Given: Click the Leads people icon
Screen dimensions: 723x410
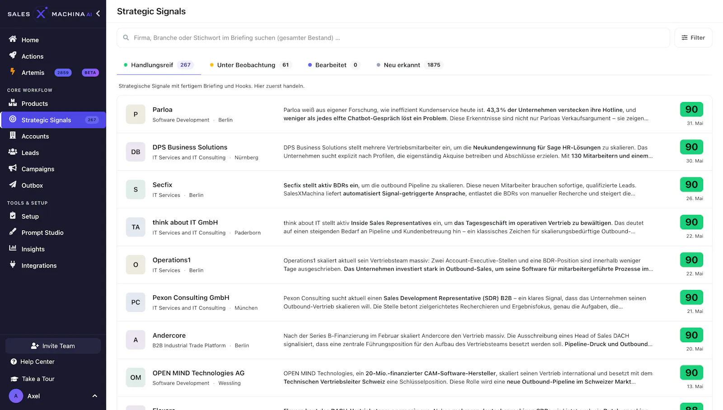Looking at the screenshot, I should pos(13,152).
